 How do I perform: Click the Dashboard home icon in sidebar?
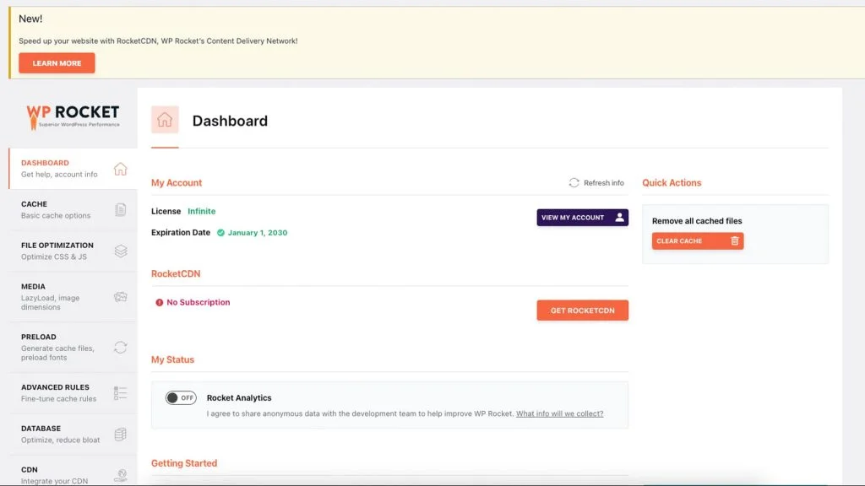[120, 169]
